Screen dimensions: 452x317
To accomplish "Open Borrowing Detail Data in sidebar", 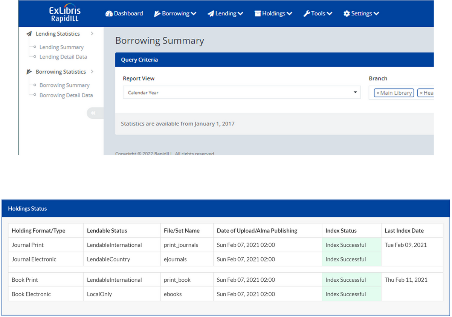I will pyautogui.click(x=66, y=95).
